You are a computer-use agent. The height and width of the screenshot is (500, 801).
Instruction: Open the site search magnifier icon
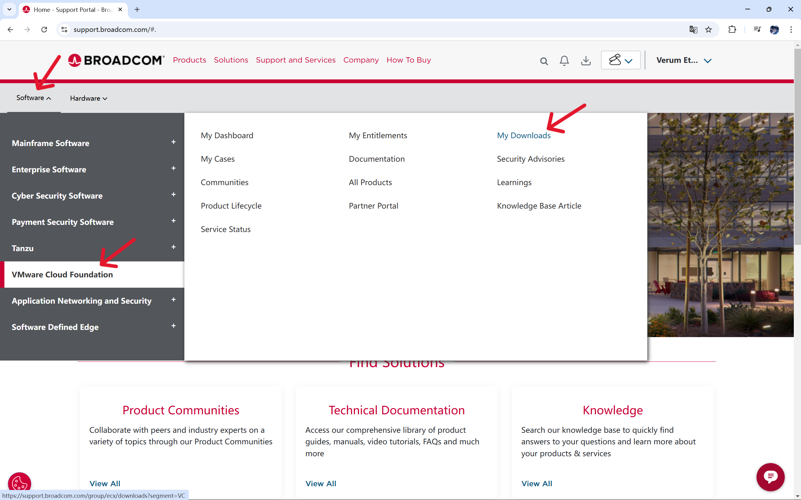tap(544, 61)
